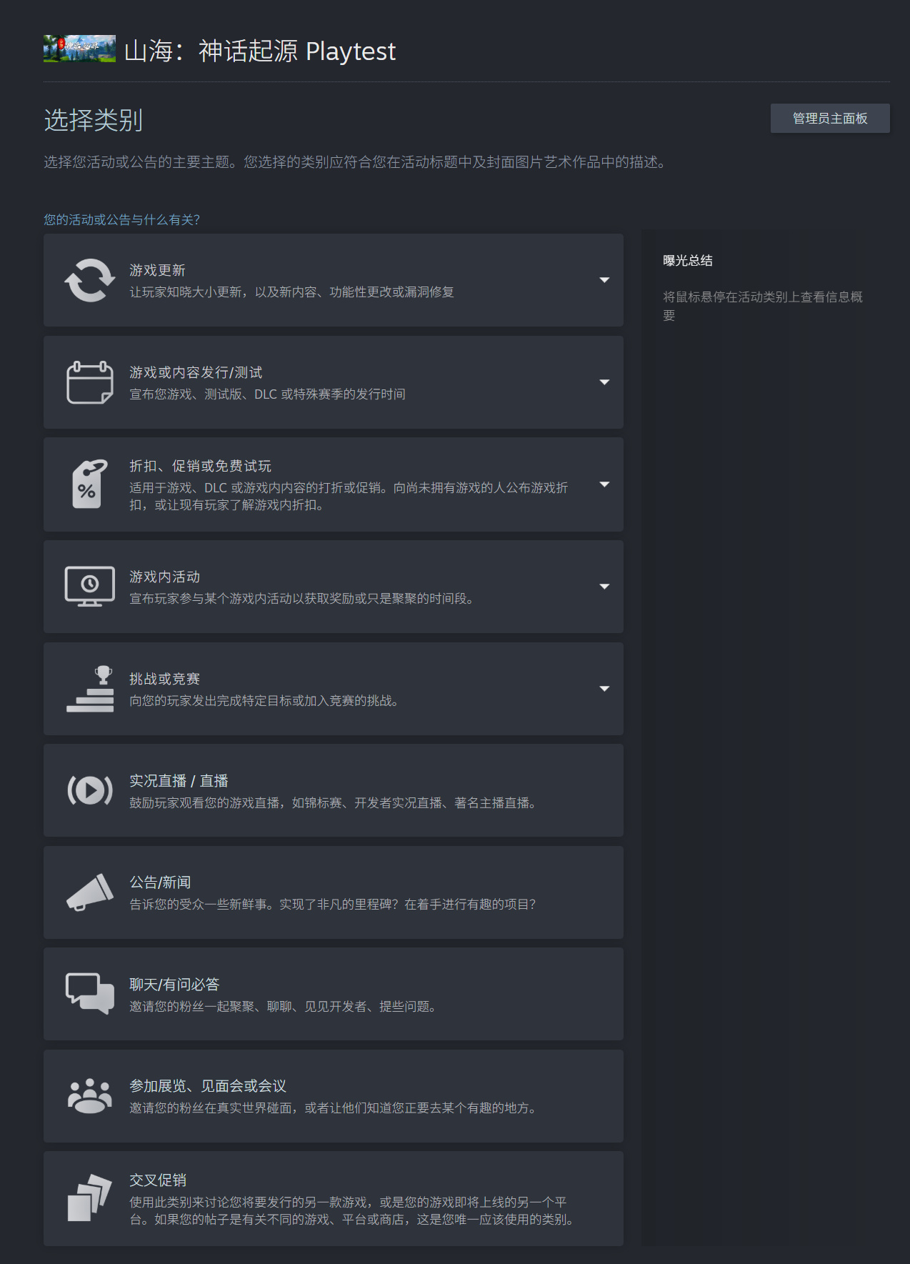Image resolution: width=910 pixels, height=1264 pixels.
Task: Open the 管理员主面板 button
Action: pos(830,119)
